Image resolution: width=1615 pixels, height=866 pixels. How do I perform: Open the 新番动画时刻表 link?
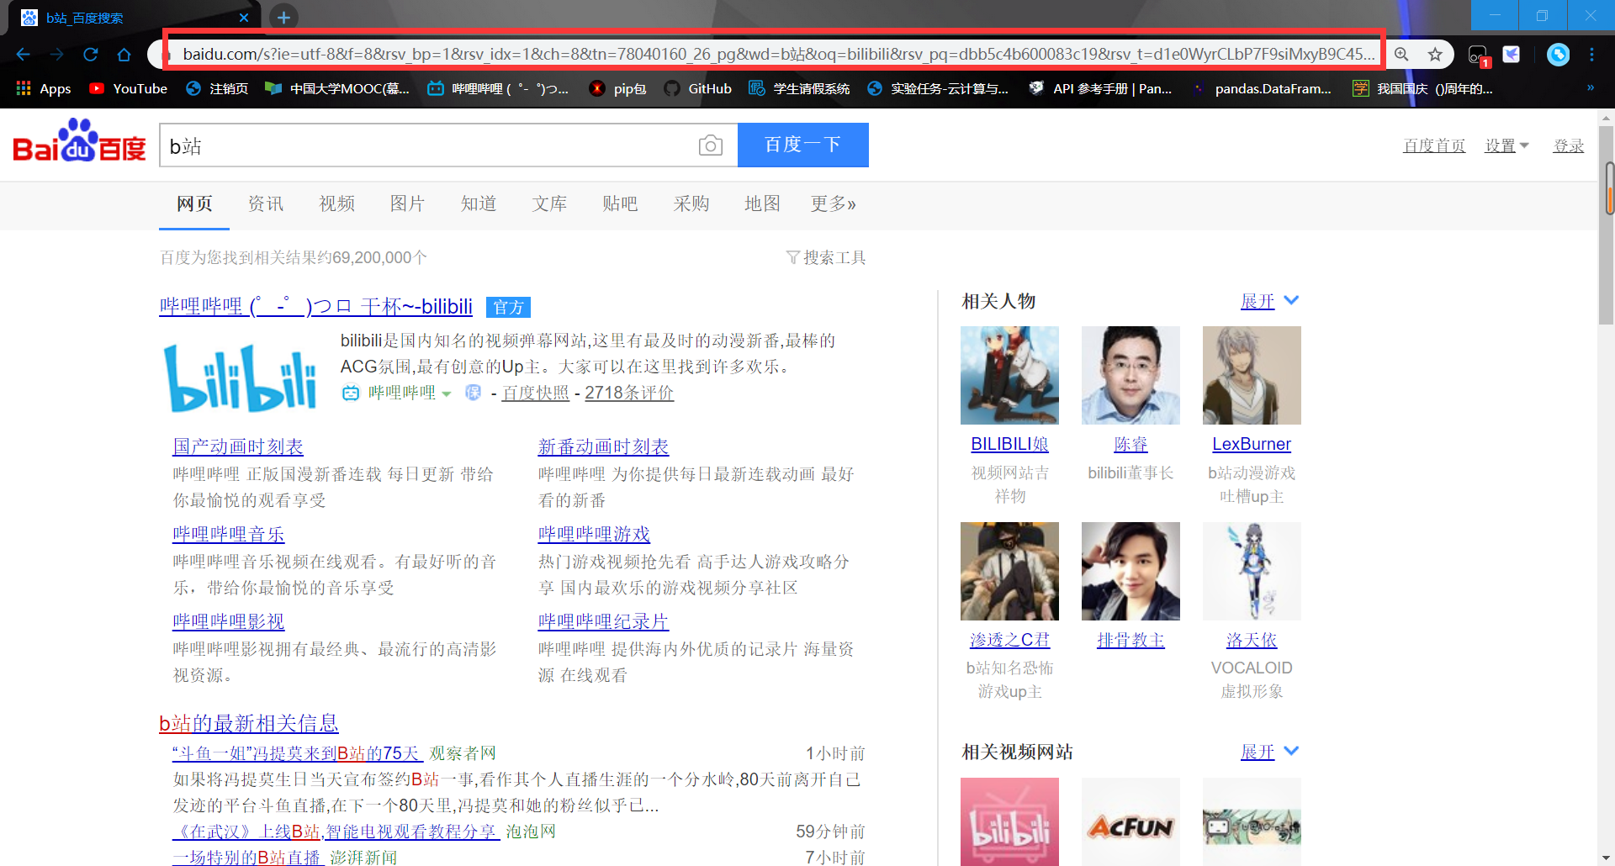(603, 446)
